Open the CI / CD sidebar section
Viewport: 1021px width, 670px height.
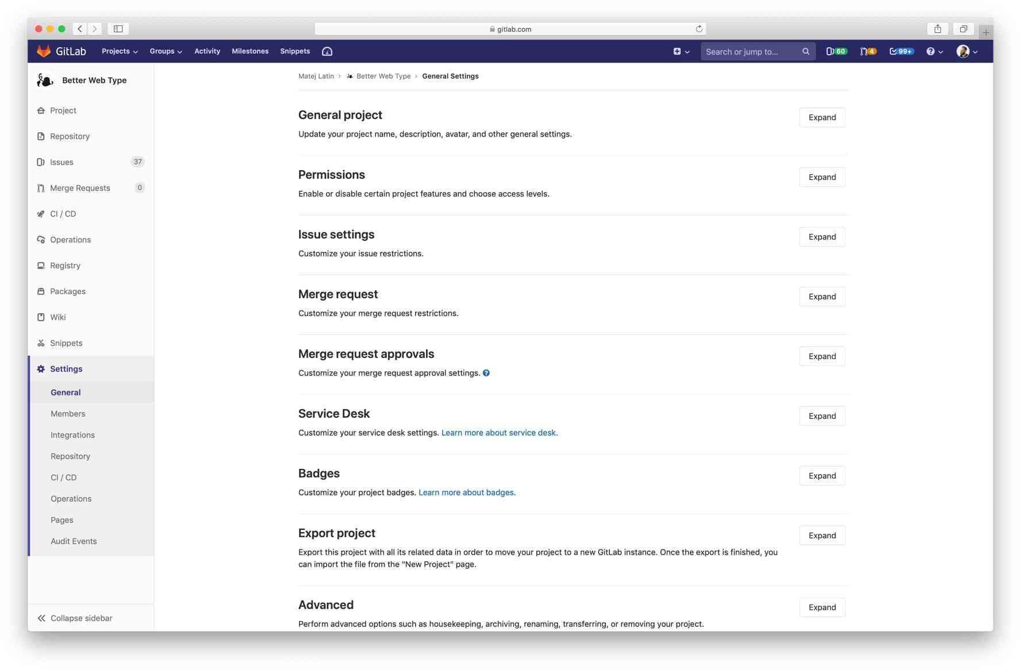pyautogui.click(x=62, y=213)
